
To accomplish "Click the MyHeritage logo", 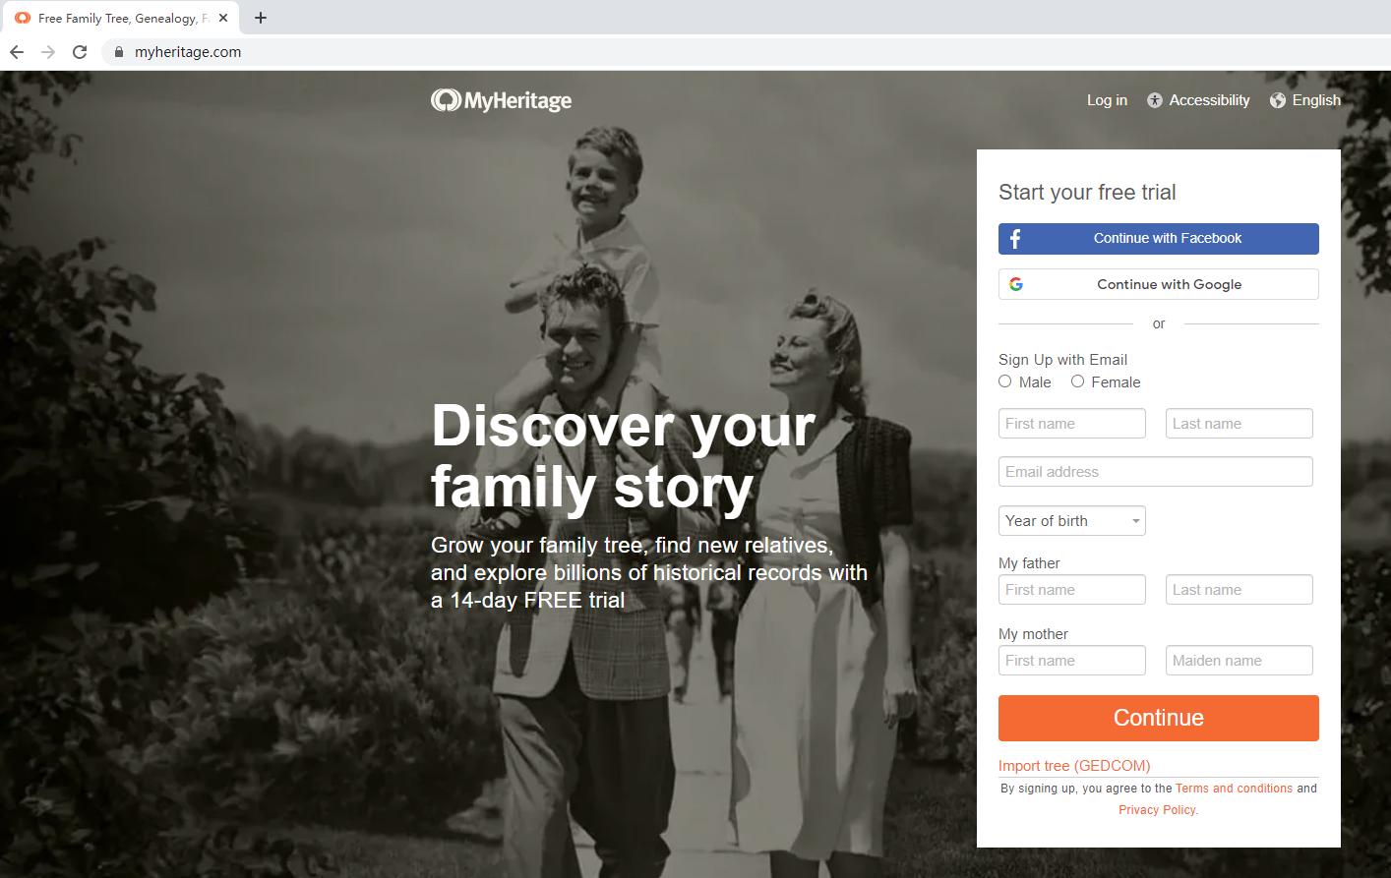I will 501,100.
